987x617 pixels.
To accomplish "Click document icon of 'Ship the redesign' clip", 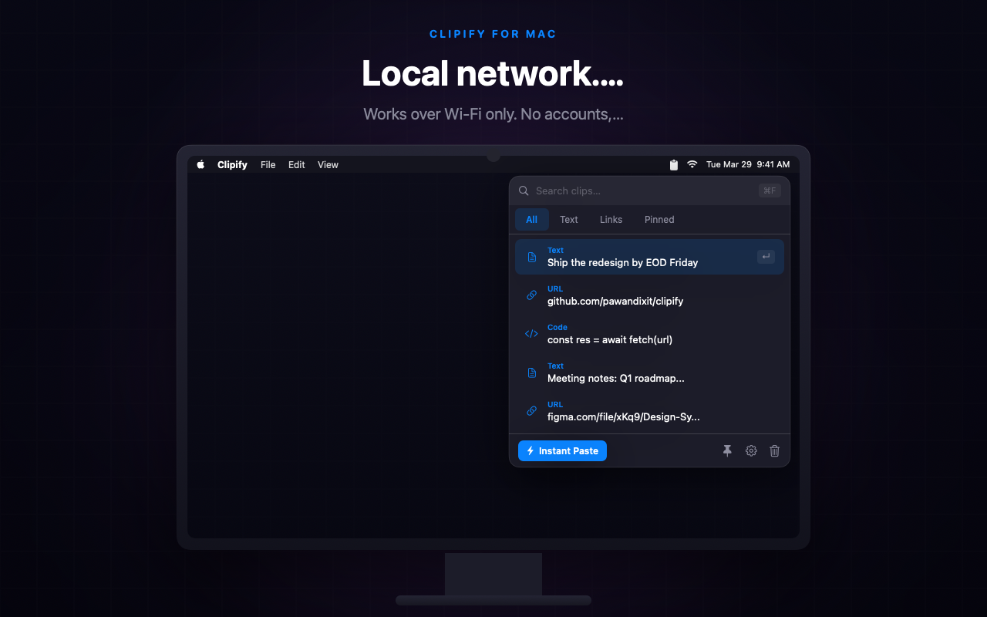I will tap(531, 257).
